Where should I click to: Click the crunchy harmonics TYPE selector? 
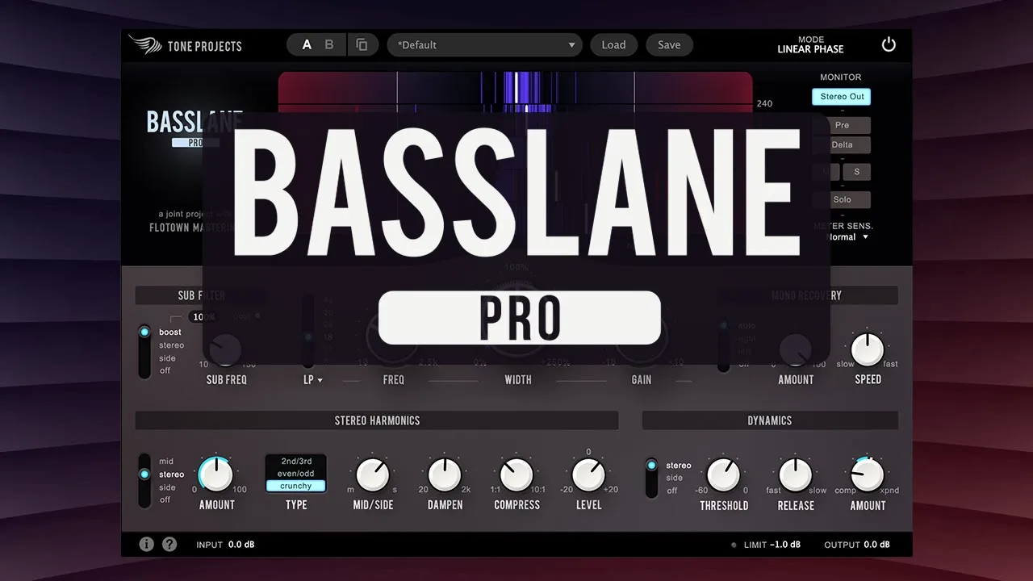coord(295,486)
